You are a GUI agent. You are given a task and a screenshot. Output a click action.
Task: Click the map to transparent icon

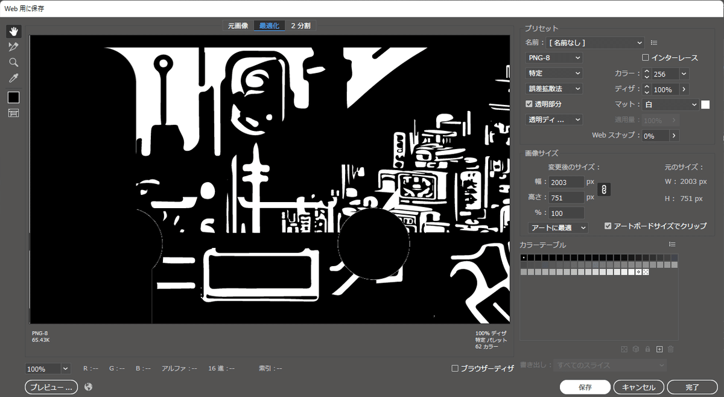click(624, 349)
